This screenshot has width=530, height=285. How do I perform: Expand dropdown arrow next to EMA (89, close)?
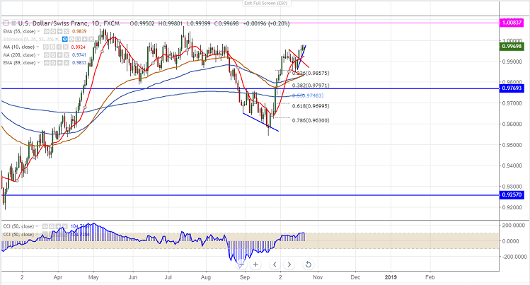click(38, 63)
